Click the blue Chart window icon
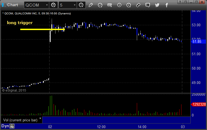207x130 pixels. (x=4, y=5)
